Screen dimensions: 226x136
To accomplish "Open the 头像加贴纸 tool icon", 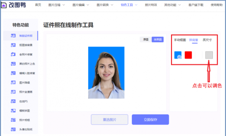I will tap(13, 129).
